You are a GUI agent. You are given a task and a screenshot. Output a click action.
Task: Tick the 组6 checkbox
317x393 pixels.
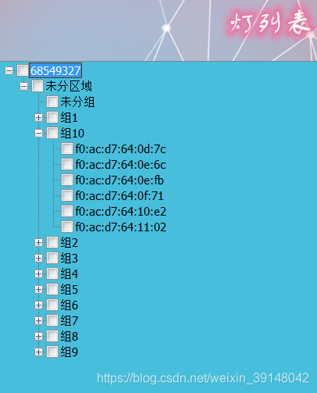coord(52,305)
